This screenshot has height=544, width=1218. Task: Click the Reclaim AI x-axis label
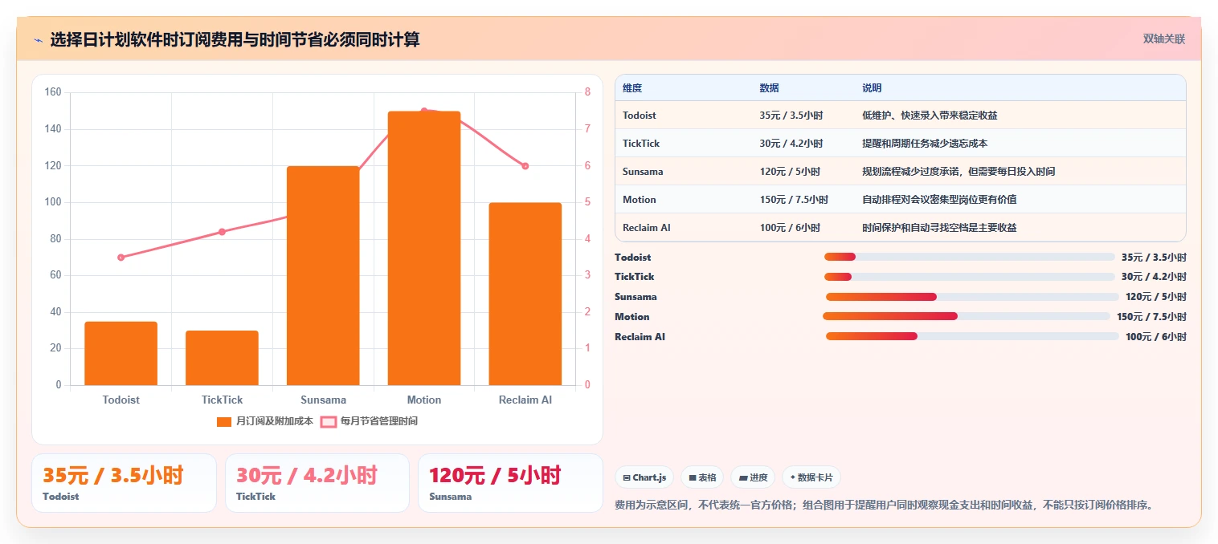(x=525, y=400)
